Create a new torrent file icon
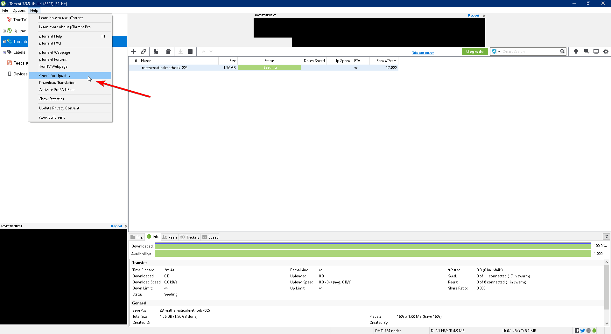 click(156, 52)
